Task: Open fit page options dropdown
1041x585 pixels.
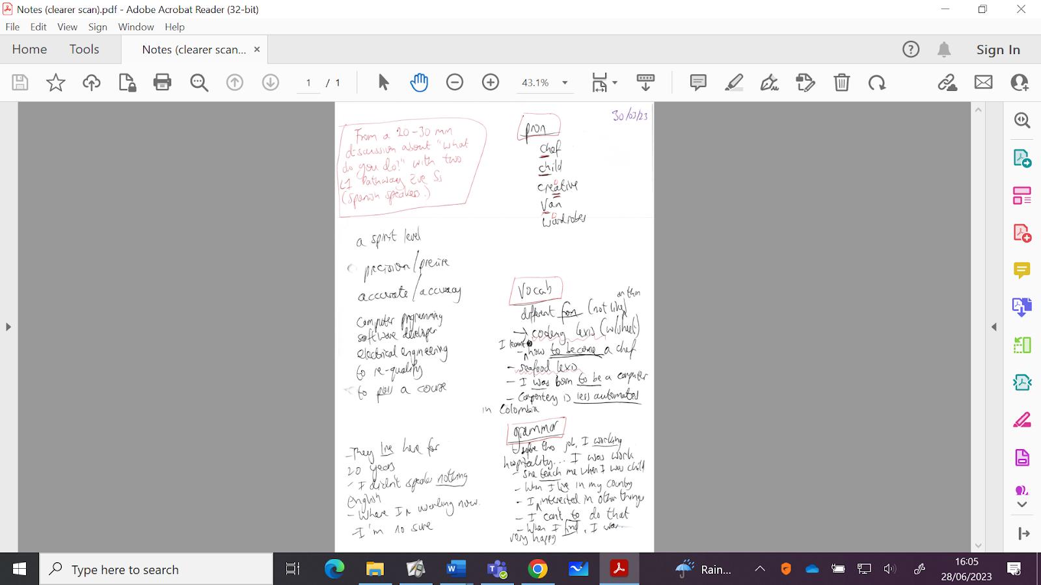Action: (x=604, y=83)
